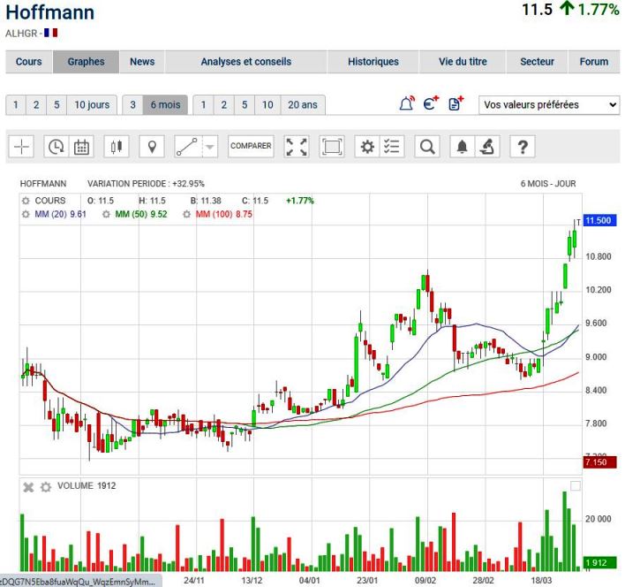Open the Forum tab

tap(594, 62)
